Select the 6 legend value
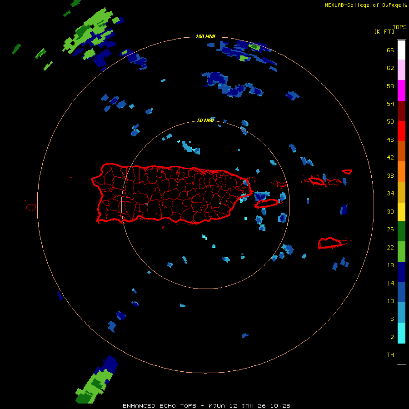 click(x=392, y=319)
